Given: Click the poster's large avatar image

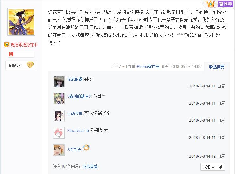Looking at the screenshot, I should pyautogui.click(x=21, y=24).
